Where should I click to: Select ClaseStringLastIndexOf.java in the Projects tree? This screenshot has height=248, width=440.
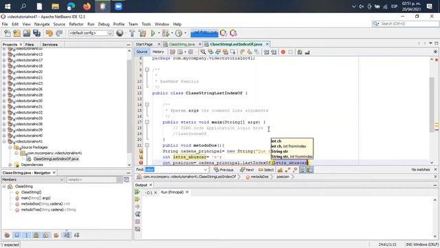pos(56,159)
